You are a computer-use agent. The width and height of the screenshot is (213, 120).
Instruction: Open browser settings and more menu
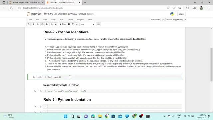pyautogui.click(x=209, y=8)
